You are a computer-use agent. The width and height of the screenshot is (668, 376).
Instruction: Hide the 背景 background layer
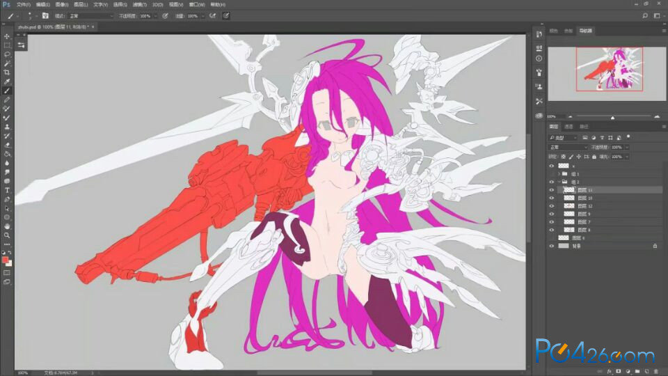coord(552,246)
